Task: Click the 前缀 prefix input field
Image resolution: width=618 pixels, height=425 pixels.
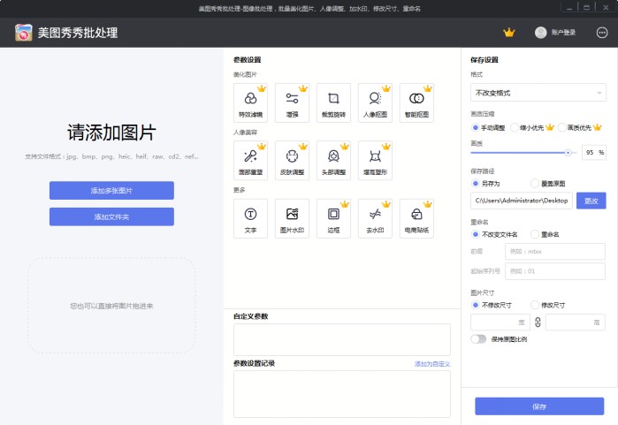Action: 555,251
